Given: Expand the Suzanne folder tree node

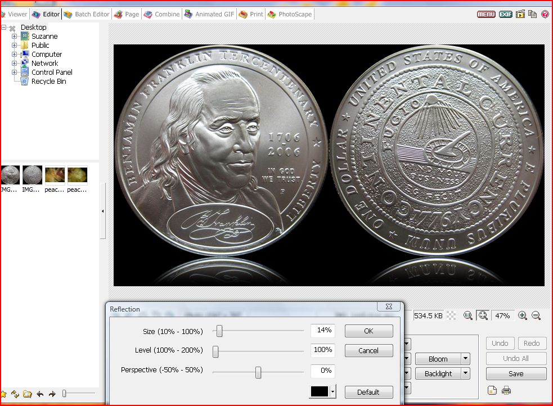Looking at the screenshot, I should 14,36.
